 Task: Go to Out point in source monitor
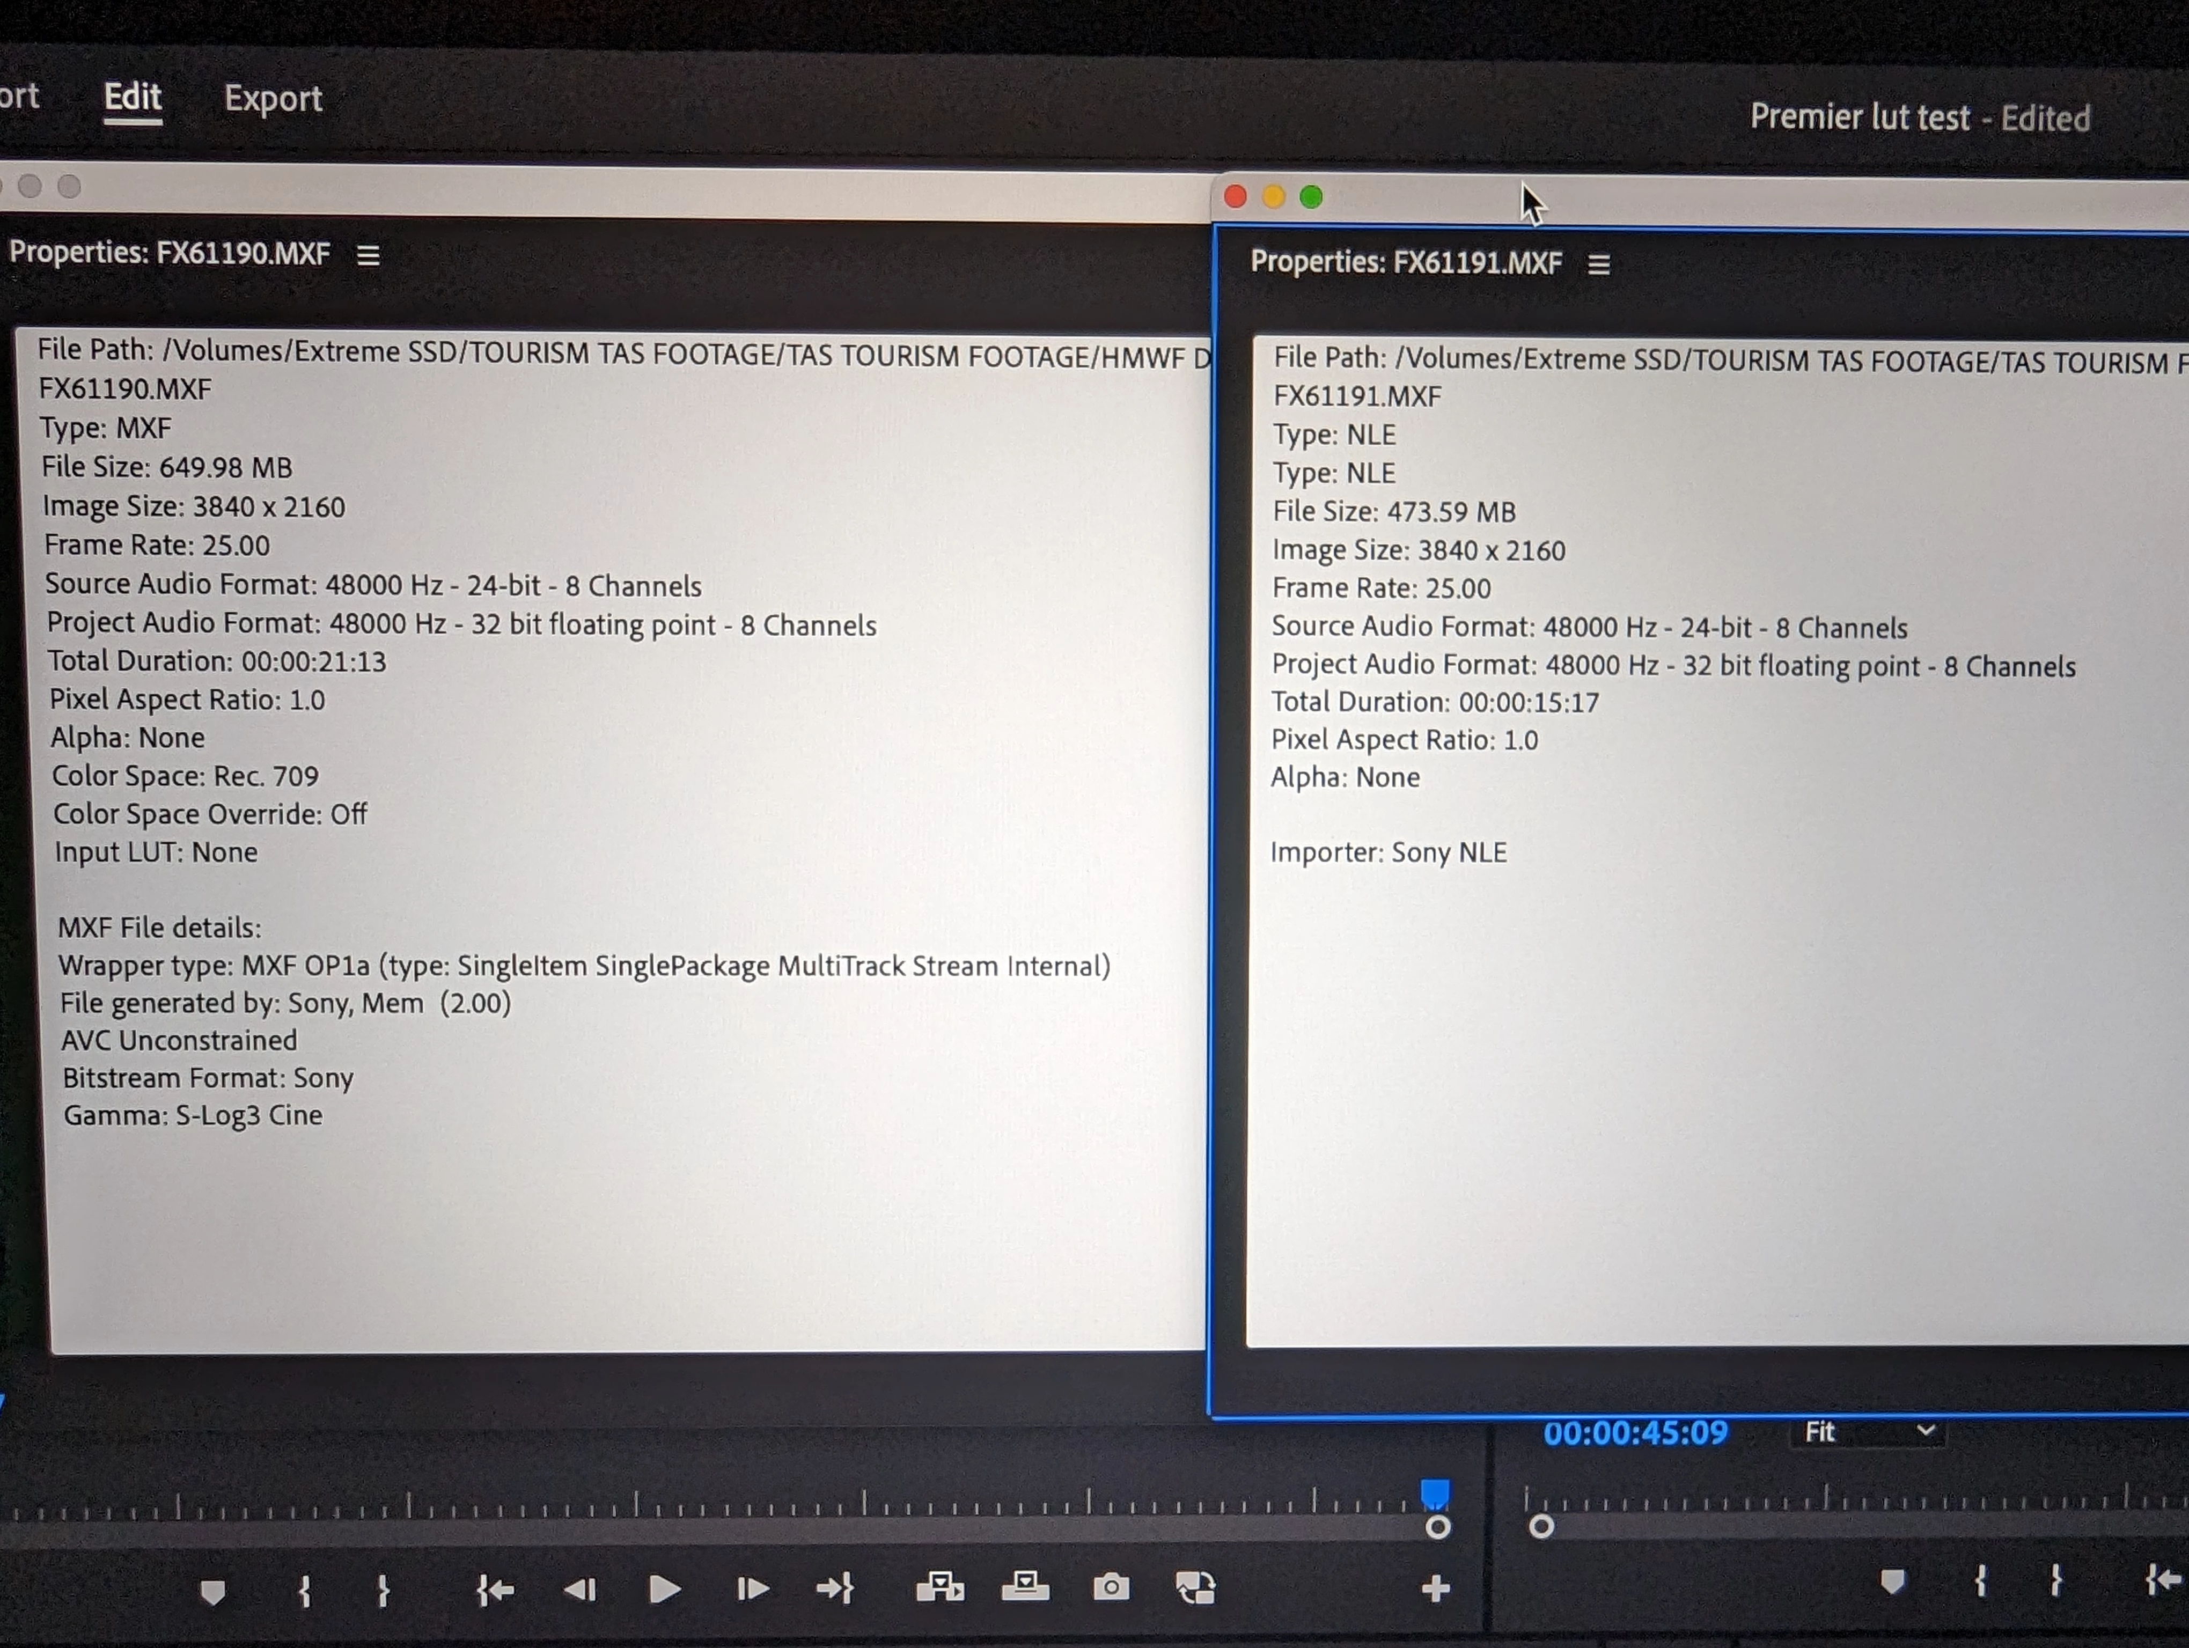pos(835,1590)
